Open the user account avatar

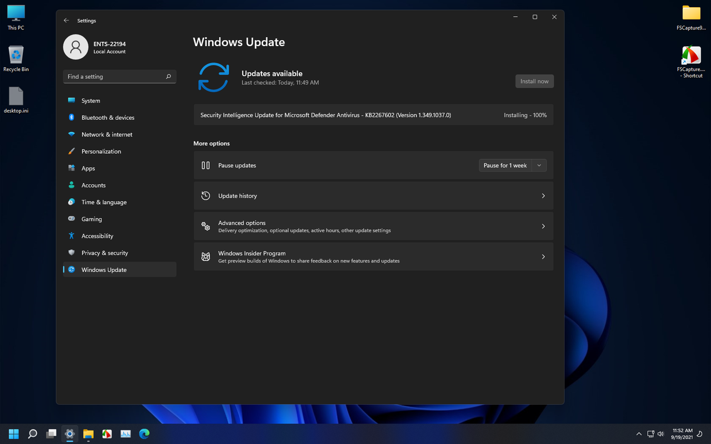(76, 47)
